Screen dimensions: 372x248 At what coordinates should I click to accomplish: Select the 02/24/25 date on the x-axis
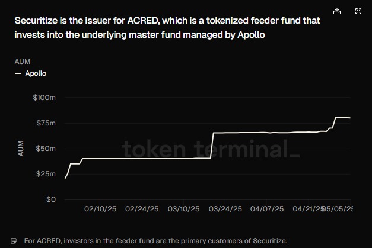[142, 209]
